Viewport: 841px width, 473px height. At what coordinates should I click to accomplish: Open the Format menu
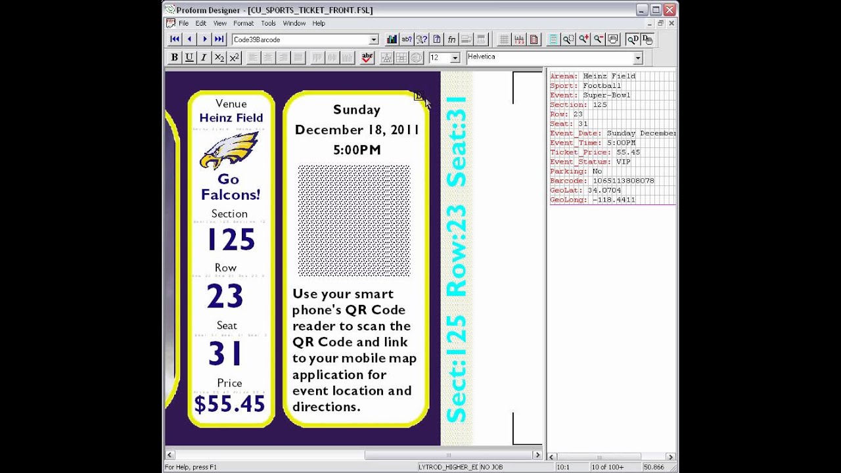click(x=243, y=23)
